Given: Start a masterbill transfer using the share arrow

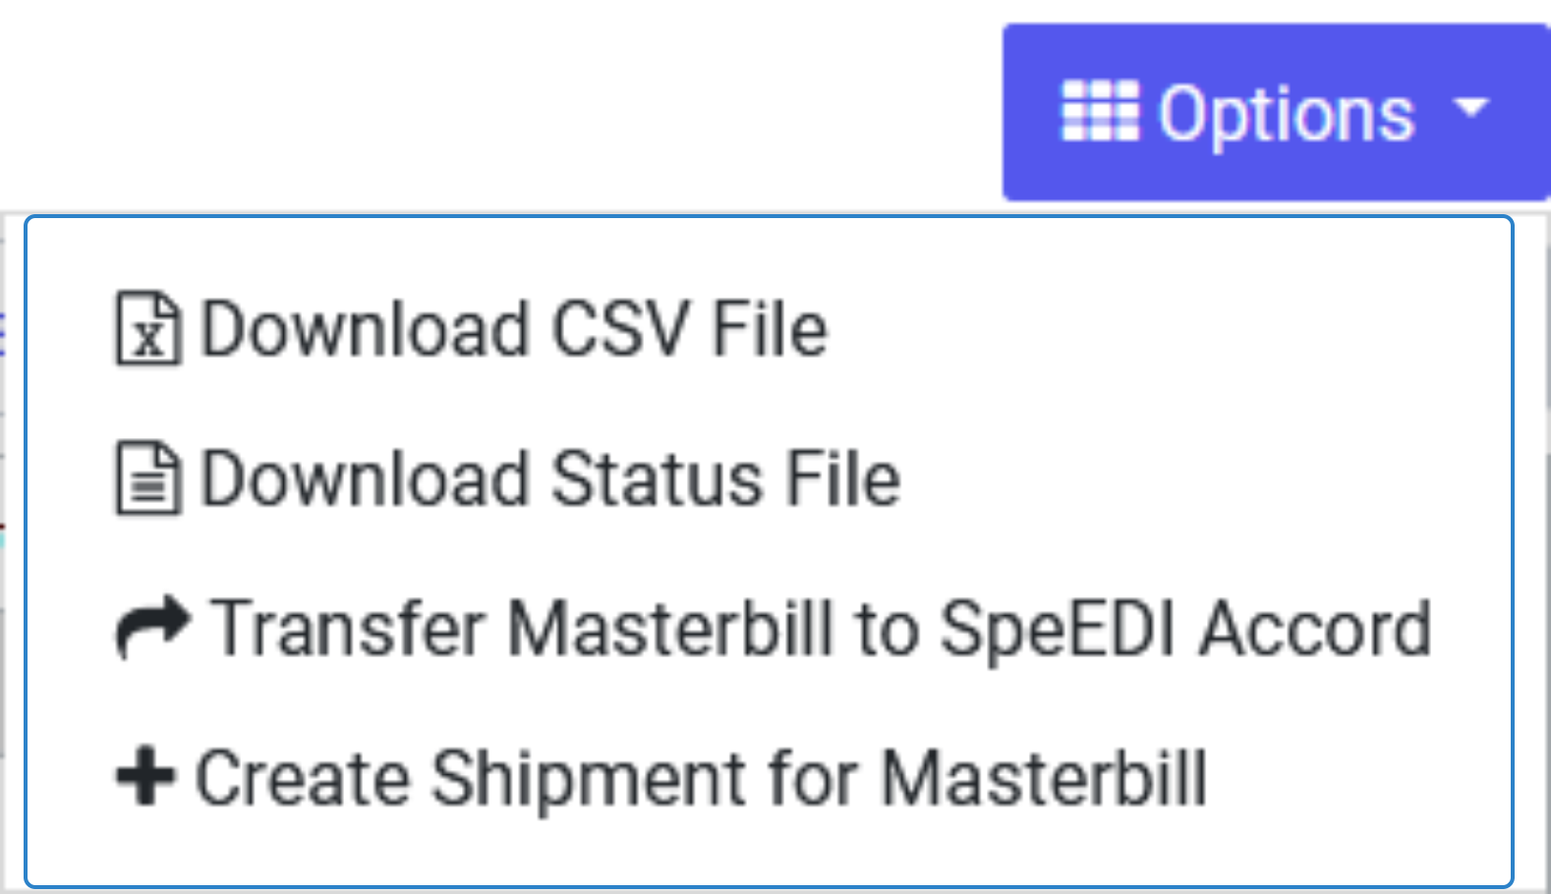Looking at the screenshot, I should (x=152, y=628).
